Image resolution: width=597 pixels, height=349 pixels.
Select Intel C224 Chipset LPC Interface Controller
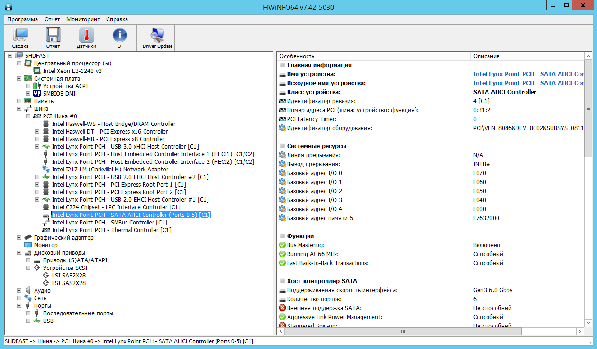pyautogui.click(x=116, y=207)
